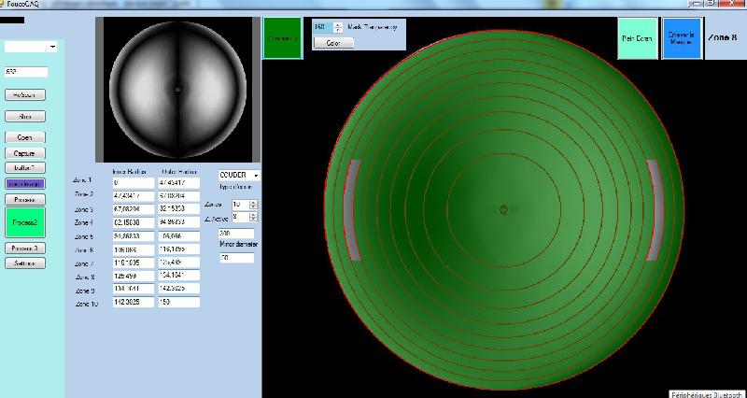
Task: Click Zone 1 inner radius field
Action: (134, 182)
